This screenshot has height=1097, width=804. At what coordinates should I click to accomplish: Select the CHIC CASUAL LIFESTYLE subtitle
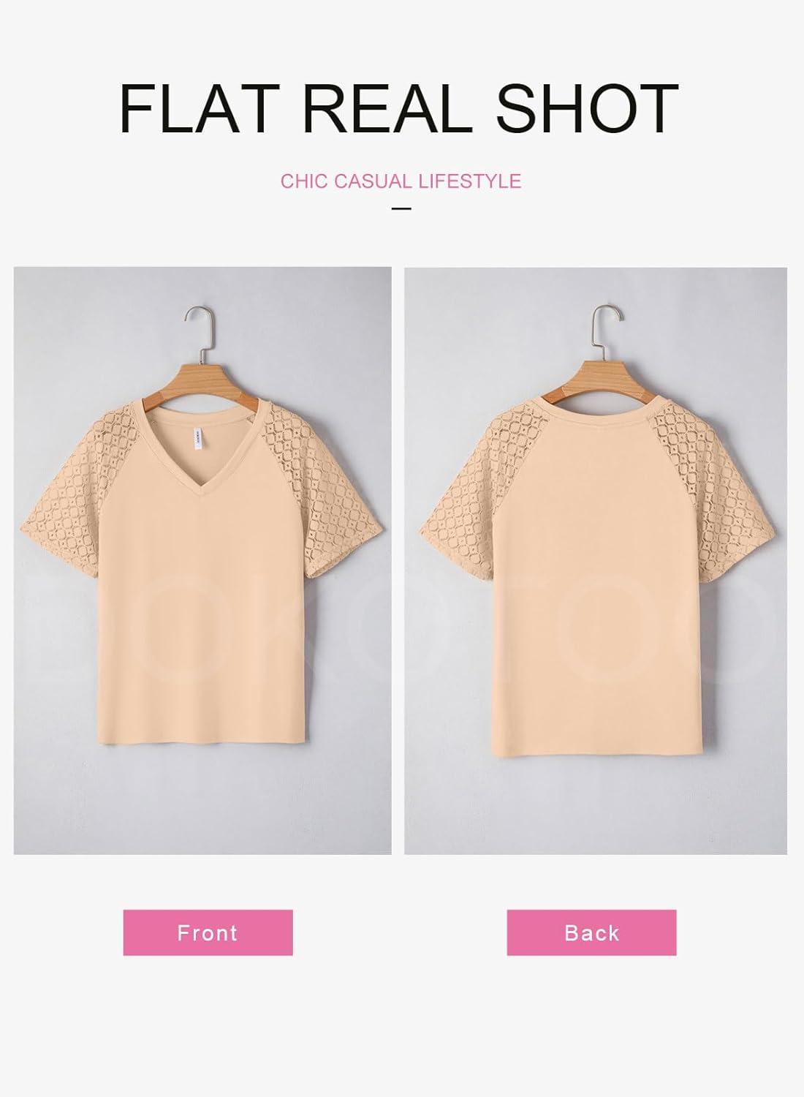[401, 181]
